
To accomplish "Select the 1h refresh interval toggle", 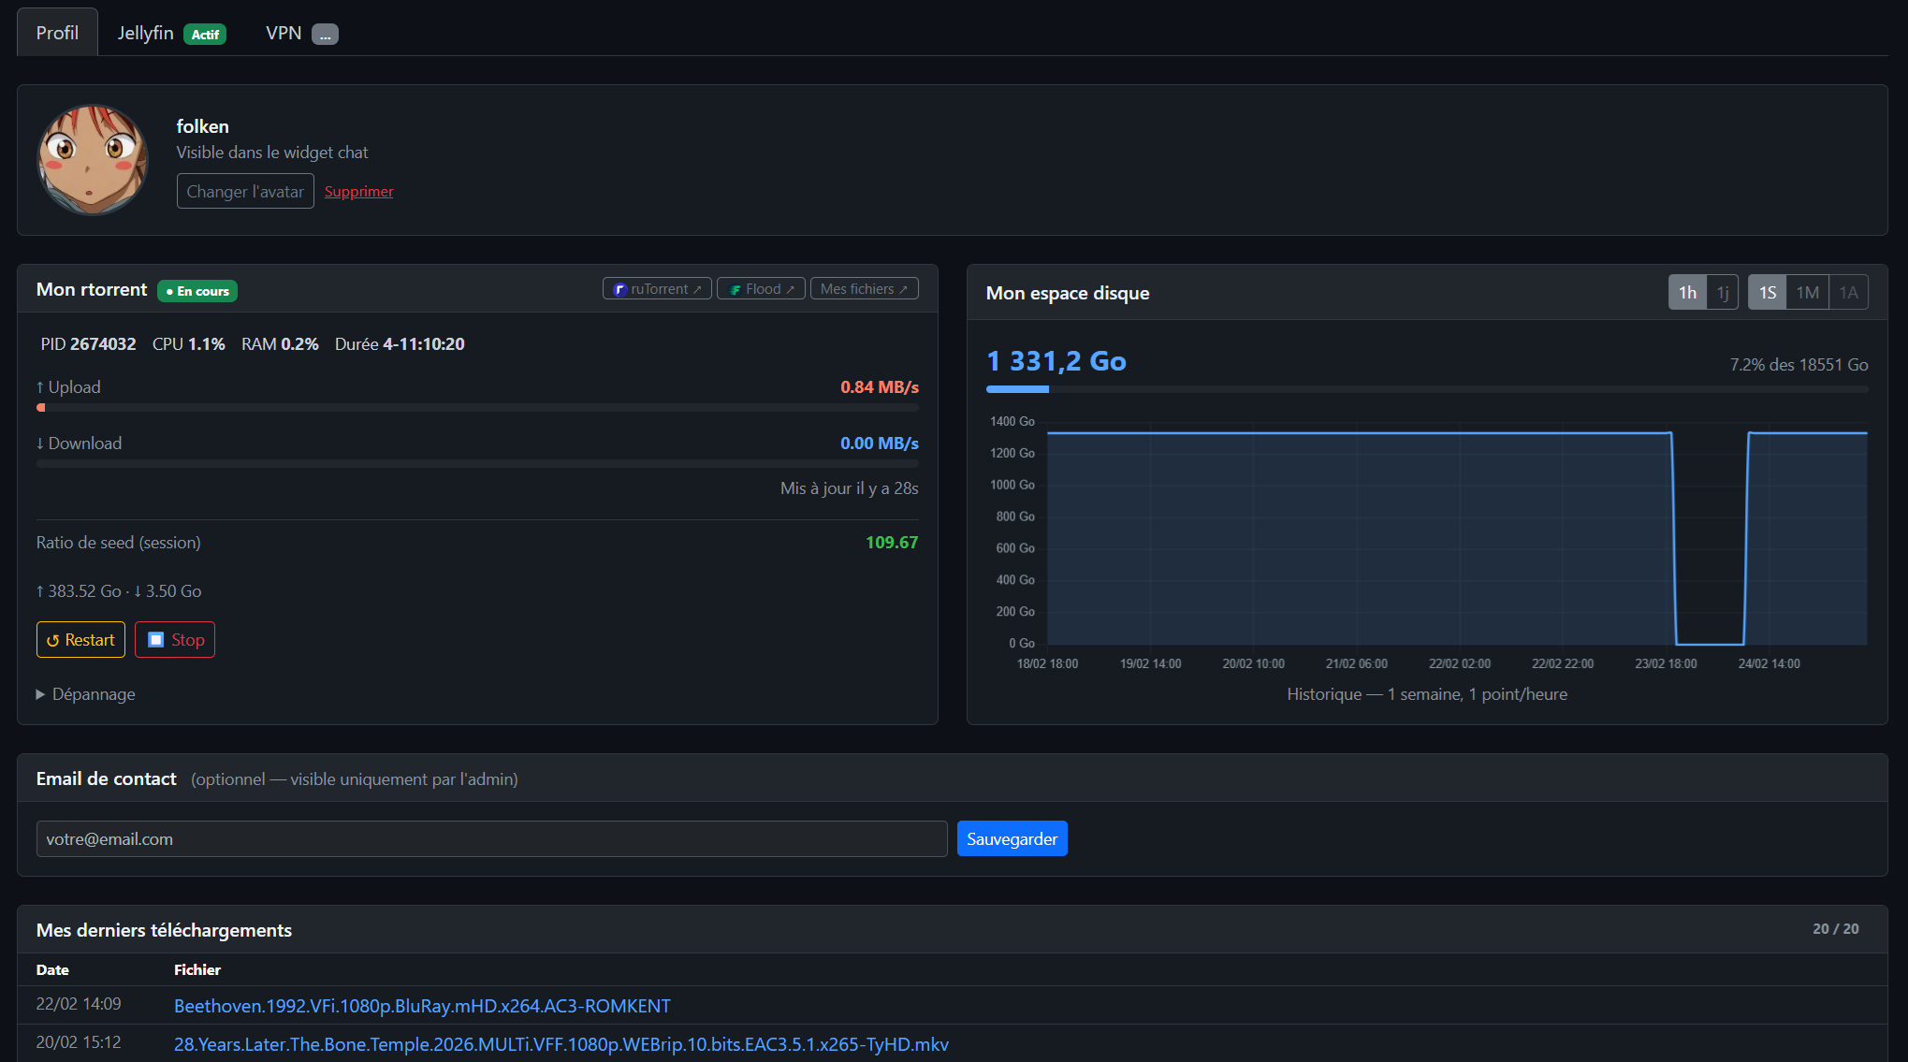I will [x=1687, y=293].
